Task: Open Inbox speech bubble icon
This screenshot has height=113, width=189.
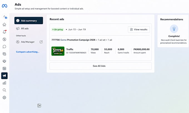Action: [4, 47]
